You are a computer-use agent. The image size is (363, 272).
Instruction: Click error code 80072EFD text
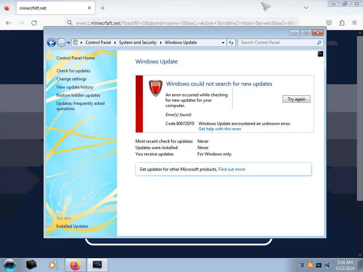tap(180, 124)
